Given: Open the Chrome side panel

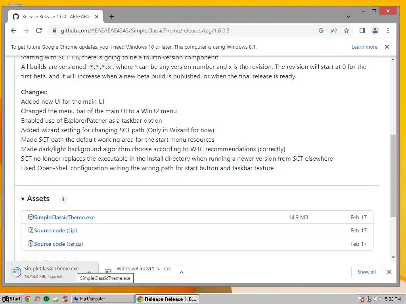Looking at the screenshot, I should tap(362, 30).
